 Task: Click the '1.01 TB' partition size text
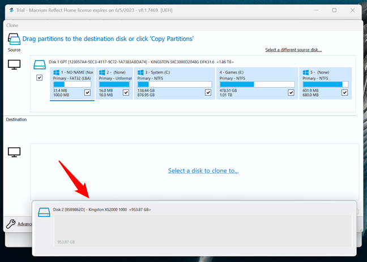pyautogui.click(x=226, y=95)
